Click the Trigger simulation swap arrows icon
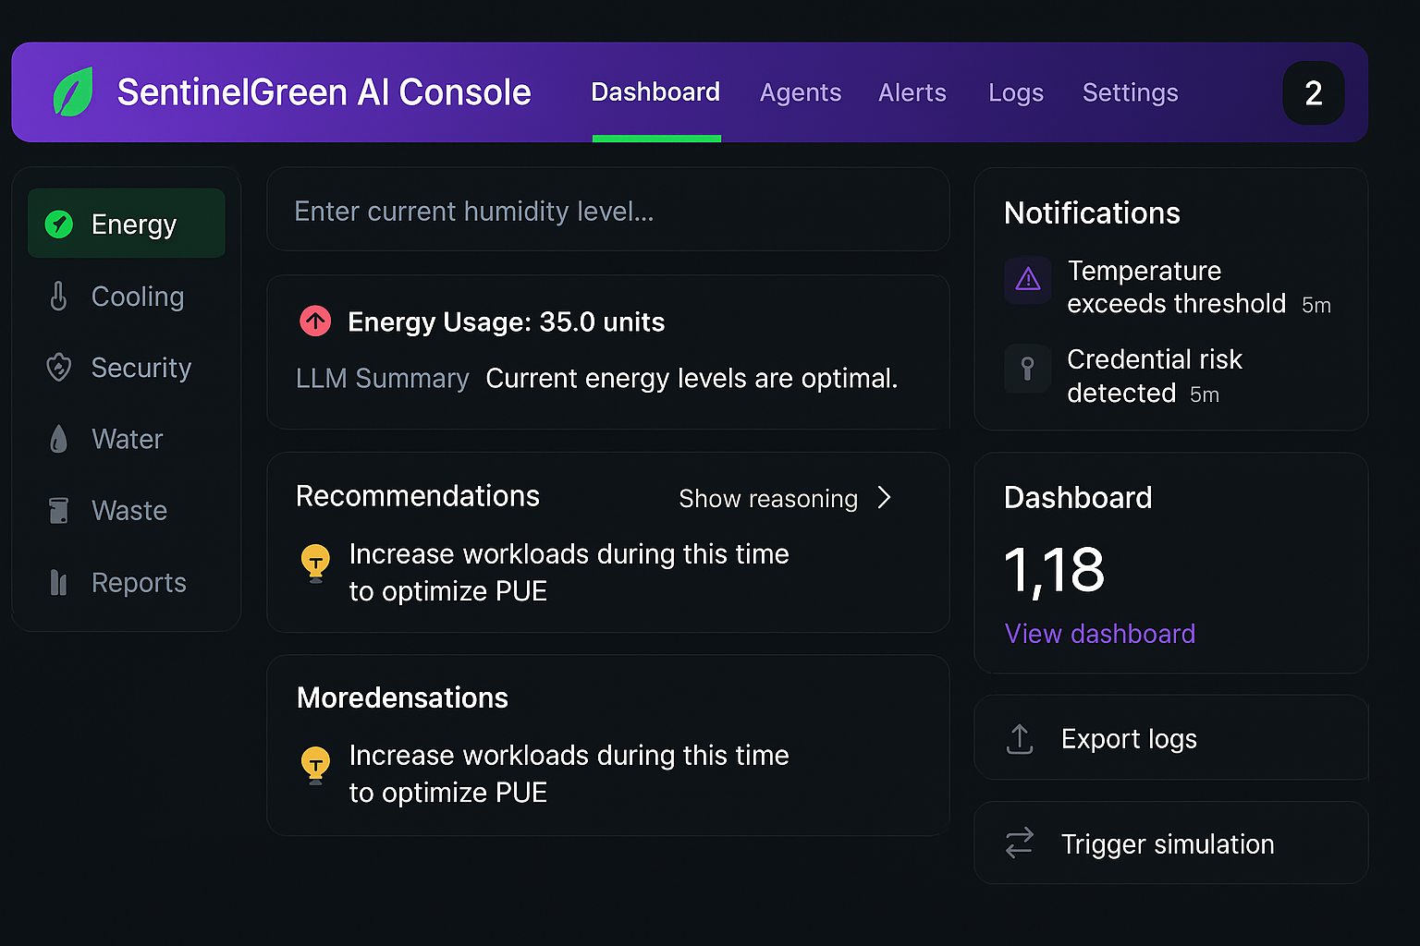This screenshot has height=946, width=1420. click(x=1020, y=843)
